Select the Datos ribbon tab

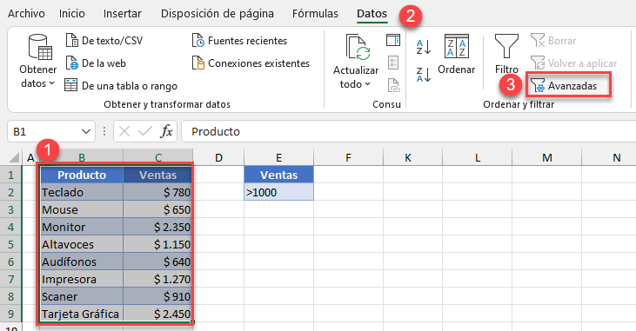tap(372, 14)
